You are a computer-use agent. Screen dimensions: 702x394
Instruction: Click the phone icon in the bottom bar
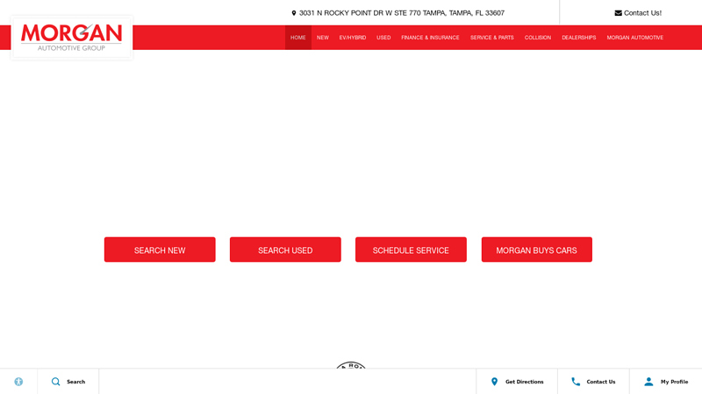(576, 382)
